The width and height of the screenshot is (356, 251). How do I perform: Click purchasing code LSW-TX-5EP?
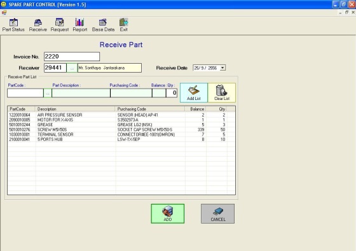[128, 140]
